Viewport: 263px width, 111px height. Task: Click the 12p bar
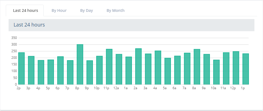pyautogui.click(x=236, y=68)
